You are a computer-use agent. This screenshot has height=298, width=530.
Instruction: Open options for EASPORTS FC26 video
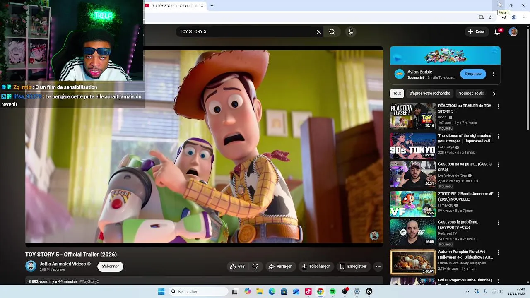(x=499, y=223)
